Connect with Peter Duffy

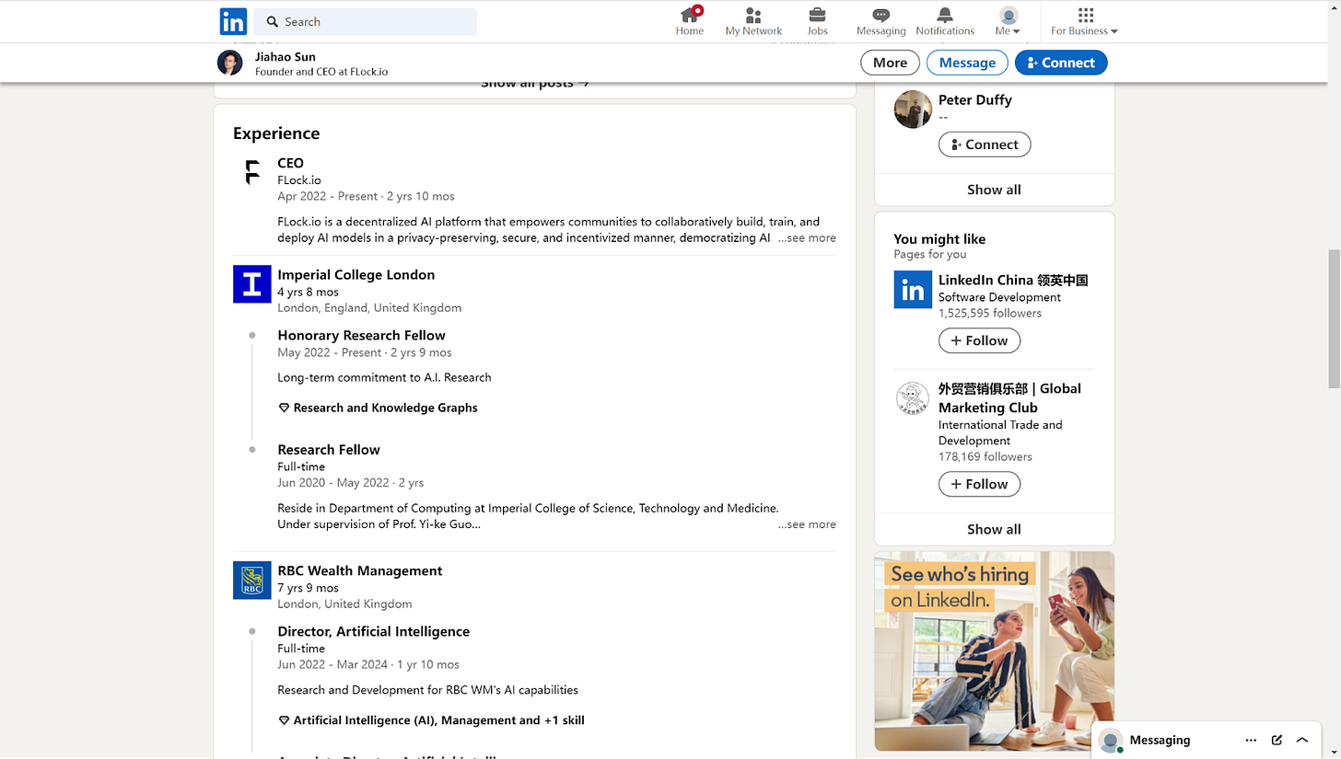click(985, 144)
